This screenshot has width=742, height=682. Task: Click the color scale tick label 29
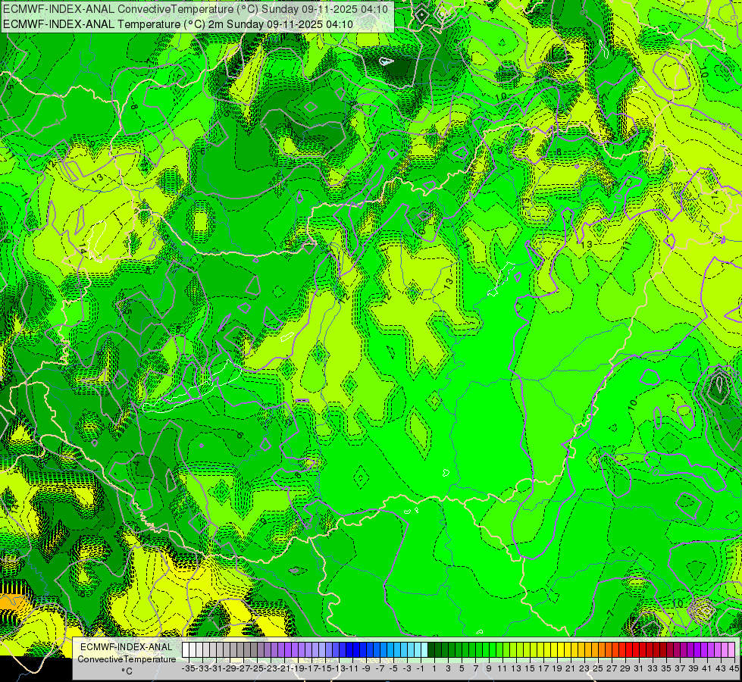pos(625,669)
